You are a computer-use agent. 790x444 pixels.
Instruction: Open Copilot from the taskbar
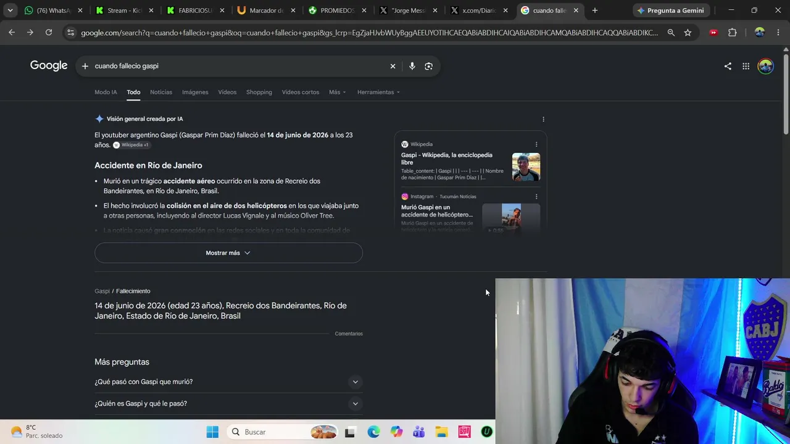coord(396,432)
